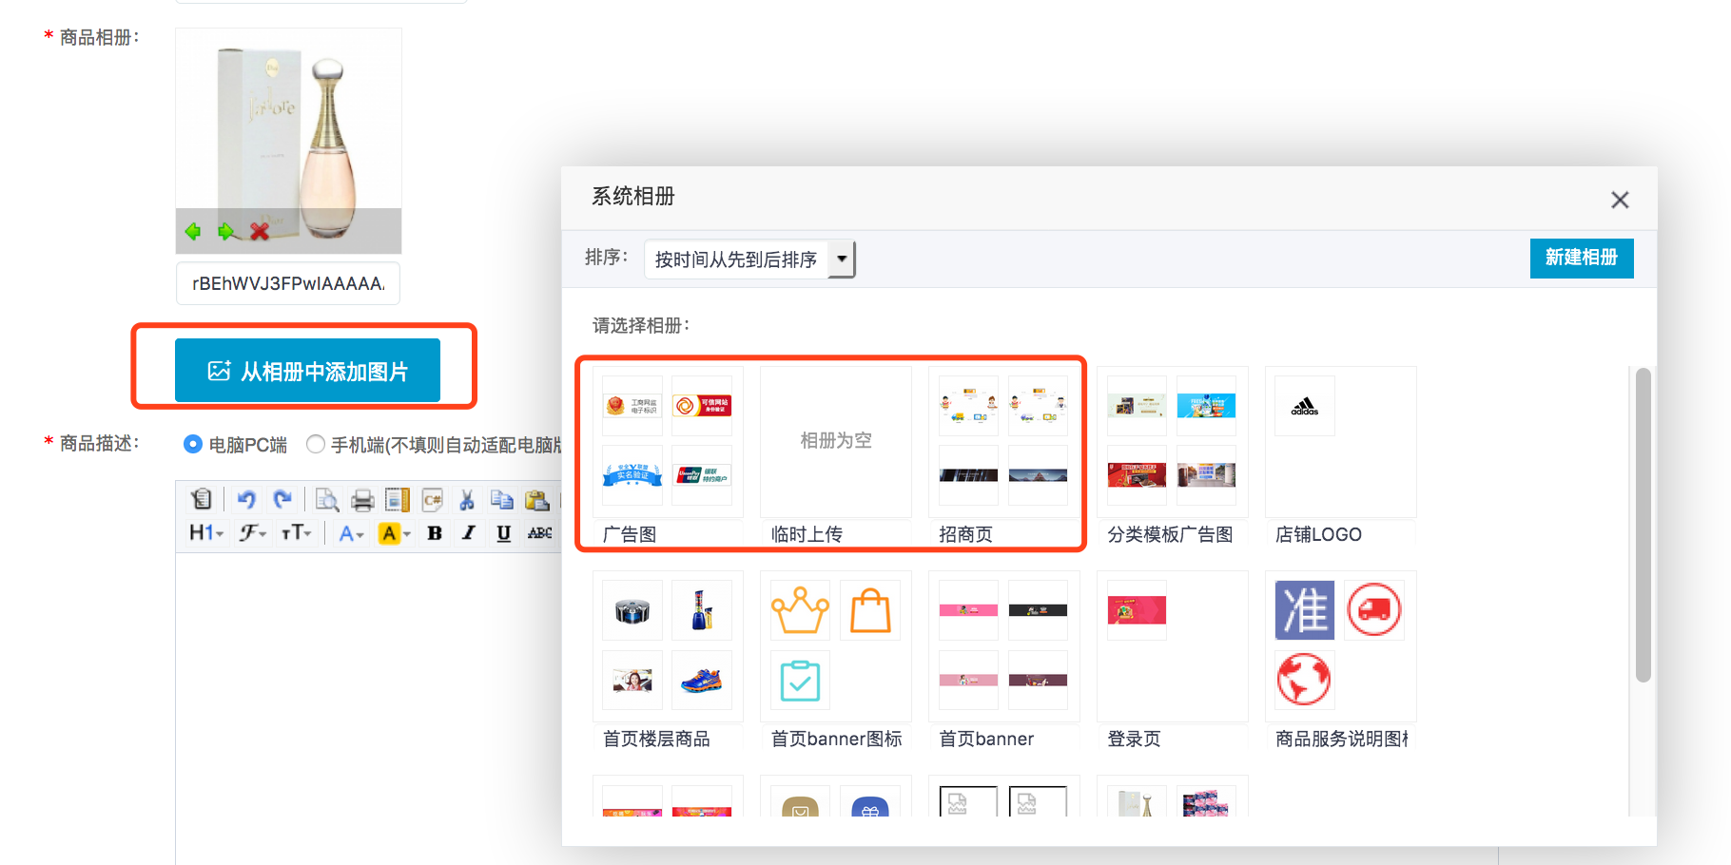
Task: Apply bold formatting with B icon
Action: (435, 533)
